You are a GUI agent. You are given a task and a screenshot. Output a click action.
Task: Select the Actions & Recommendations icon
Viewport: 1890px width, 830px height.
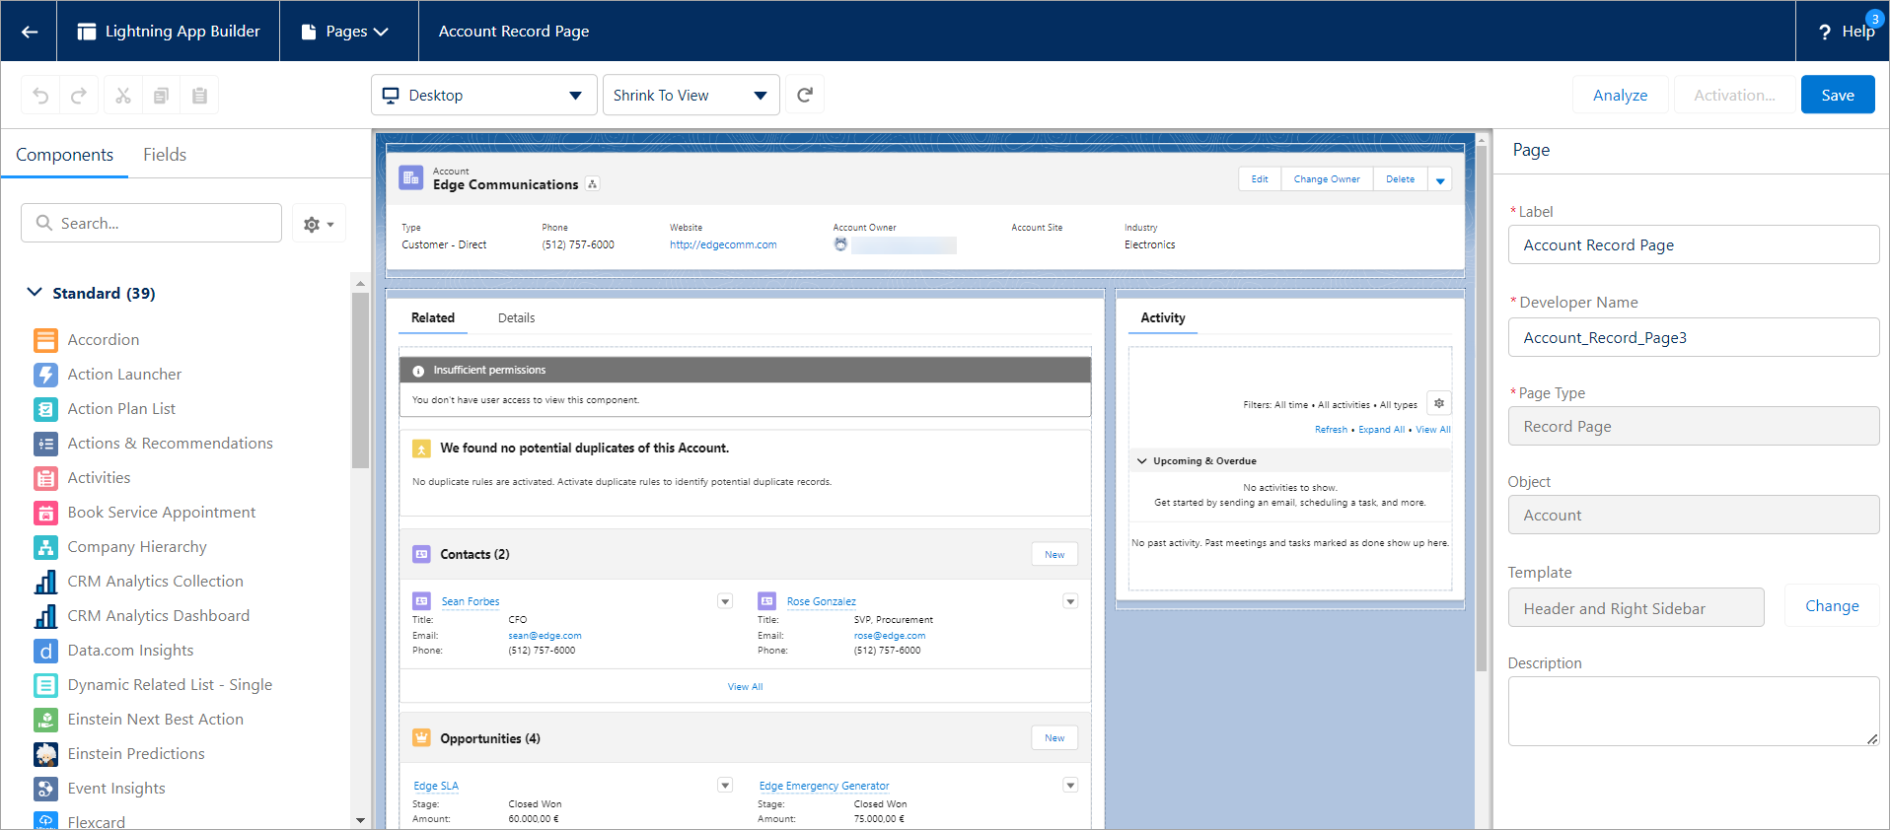[x=45, y=444]
